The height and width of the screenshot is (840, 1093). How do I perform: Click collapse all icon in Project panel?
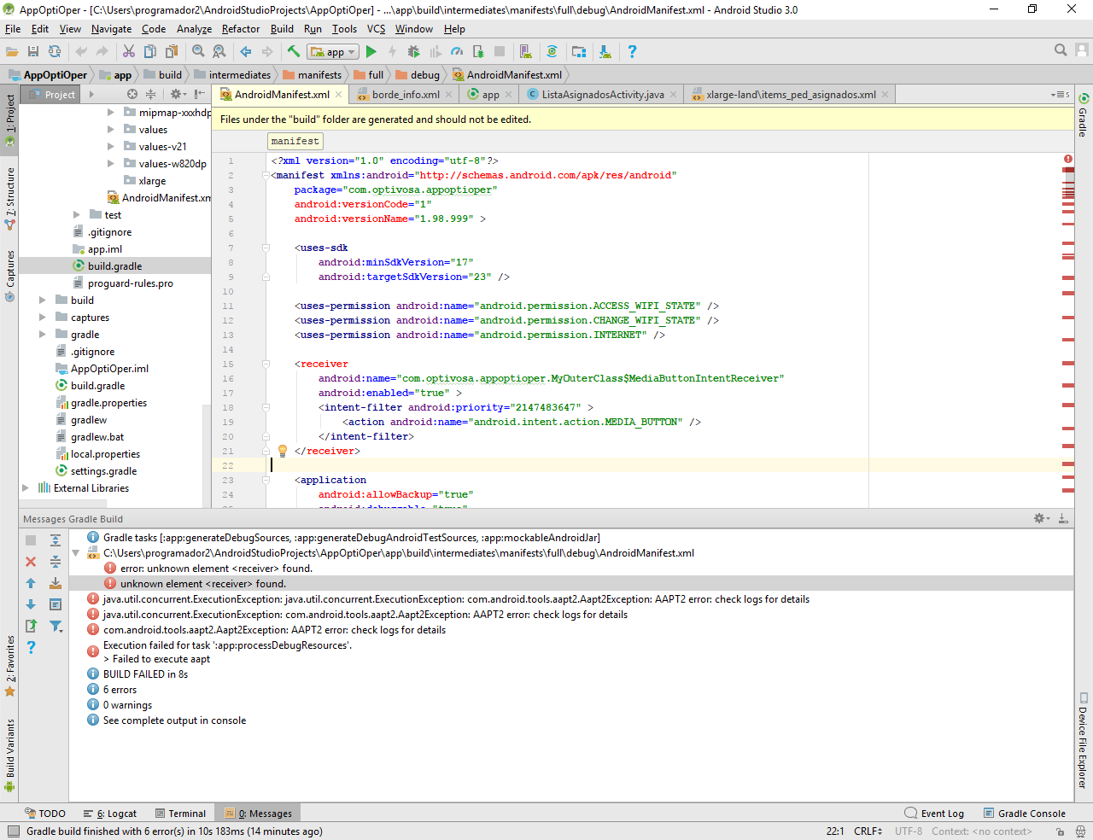tap(151, 94)
